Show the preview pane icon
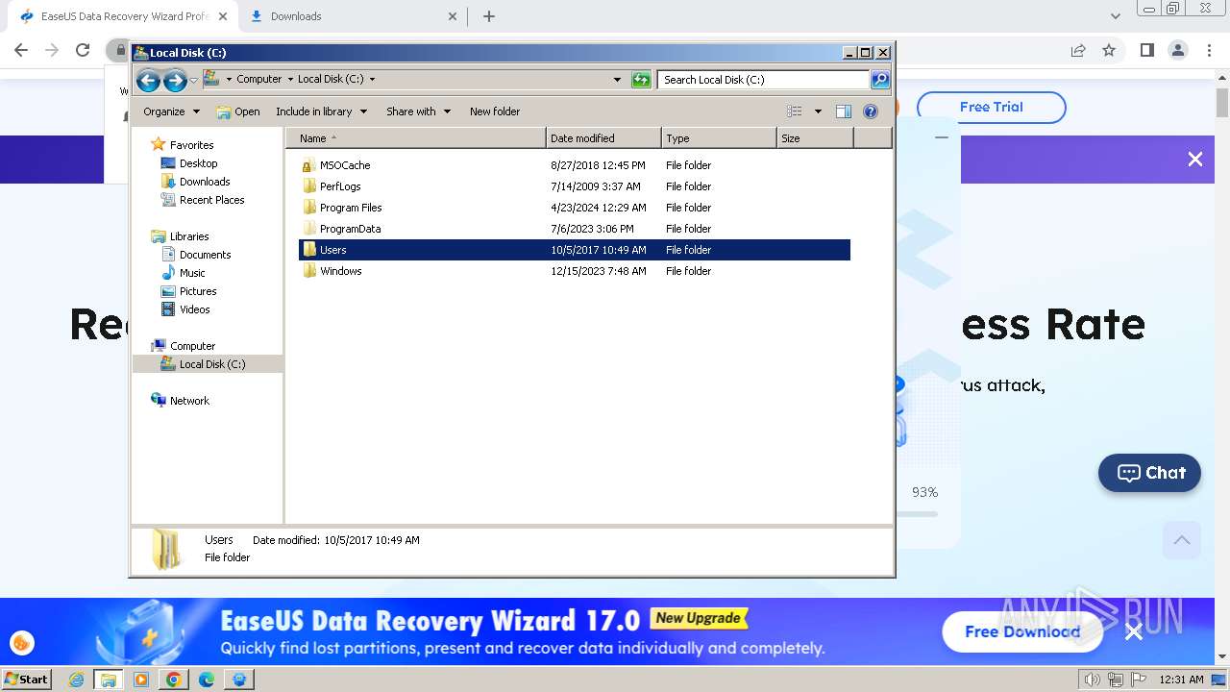1230x692 pixels. pyautogui.click(x=844, y=111)
